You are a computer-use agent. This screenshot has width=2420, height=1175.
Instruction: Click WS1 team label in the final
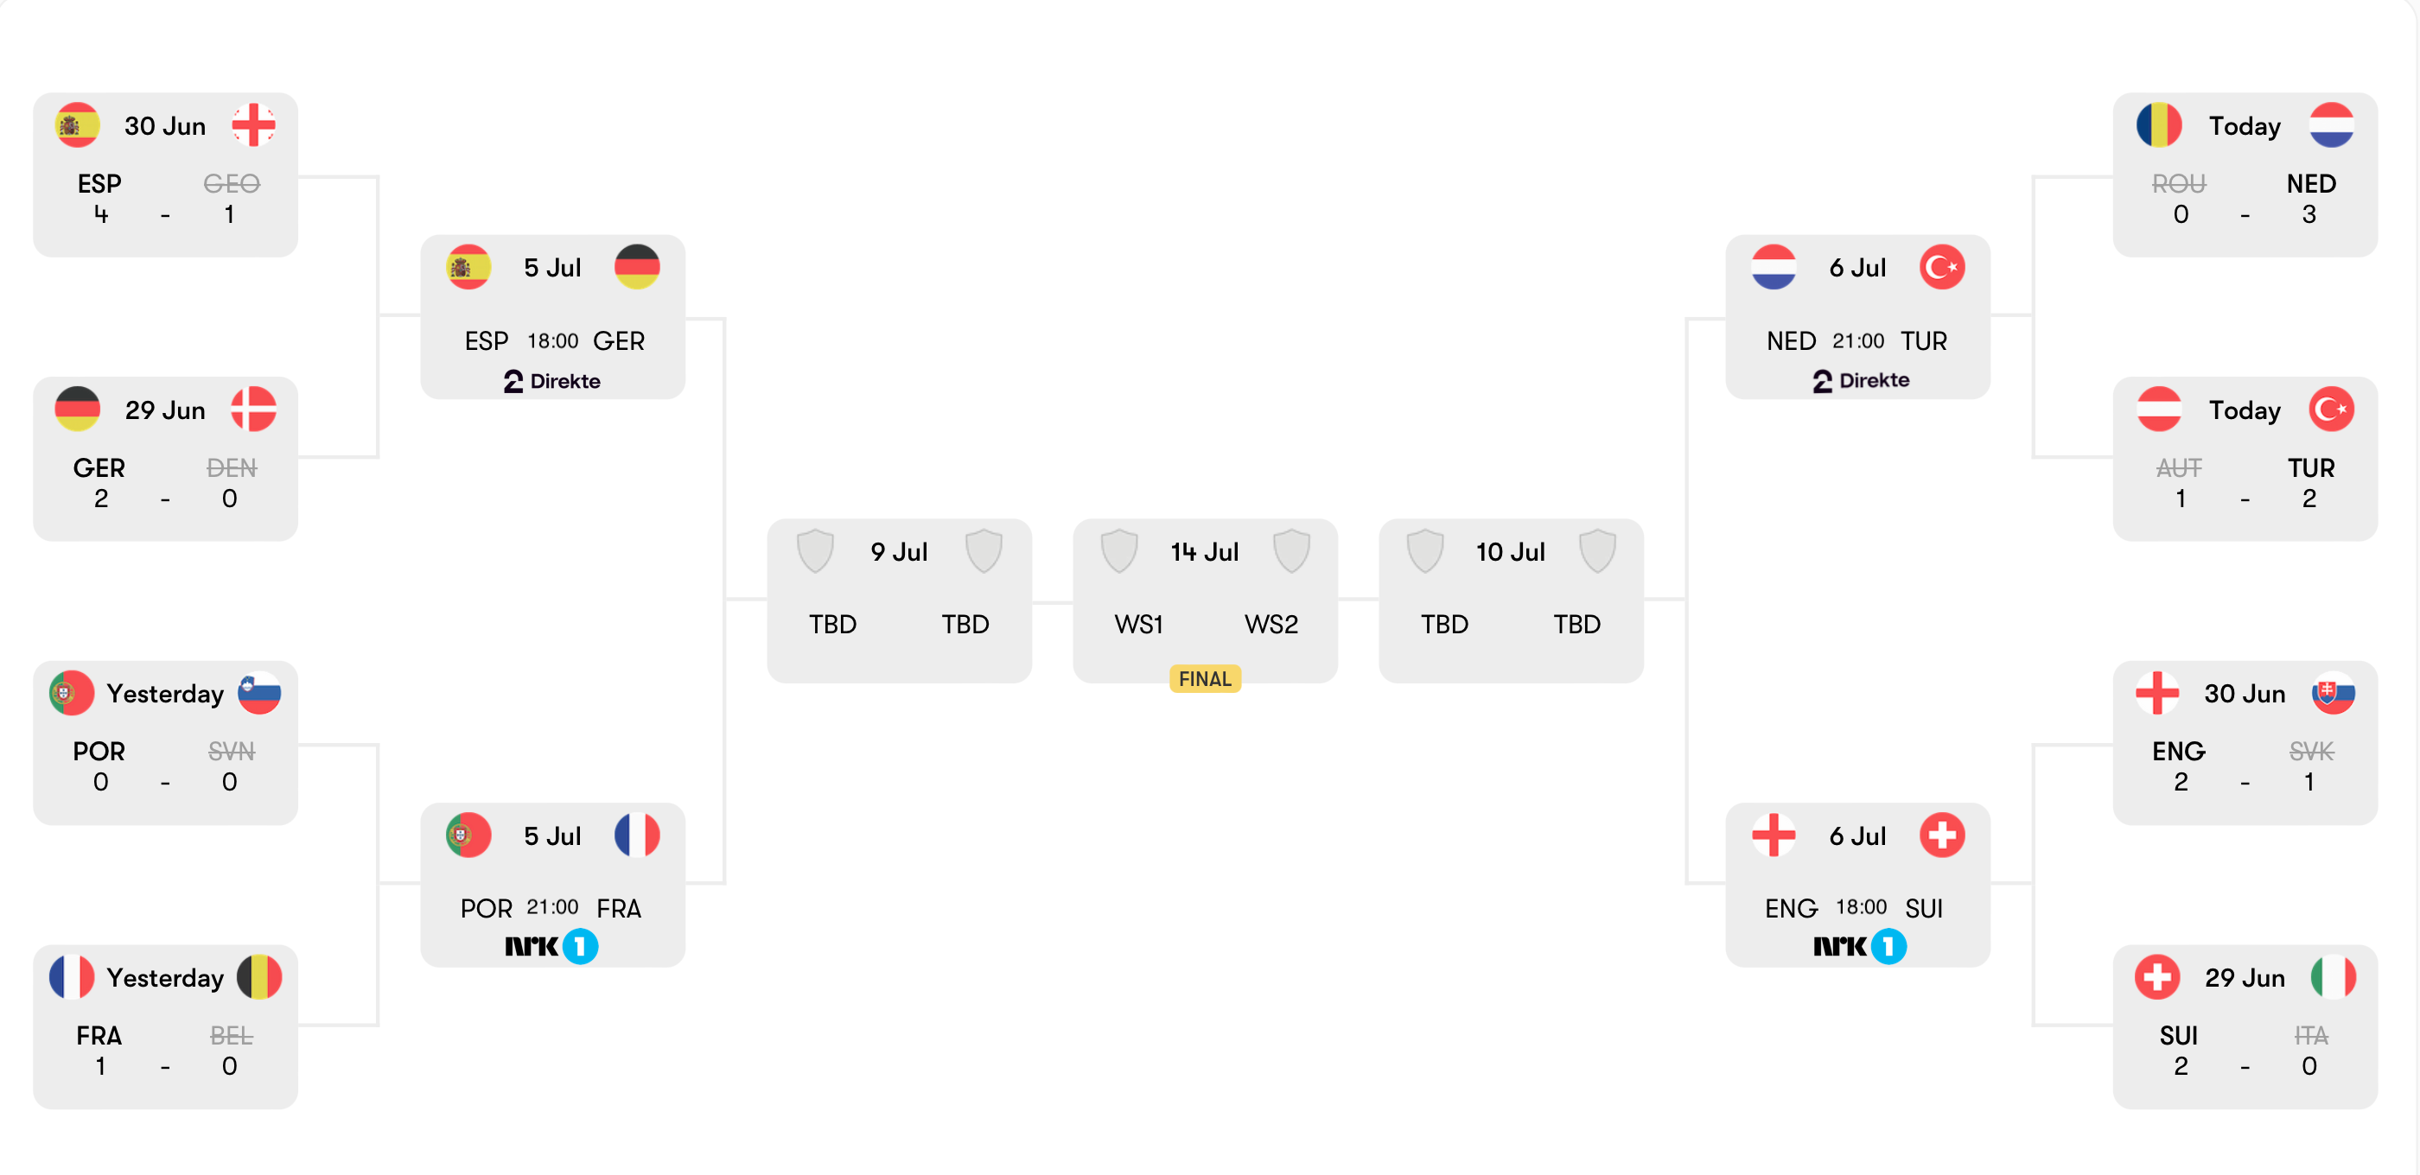coord(1138,624)
